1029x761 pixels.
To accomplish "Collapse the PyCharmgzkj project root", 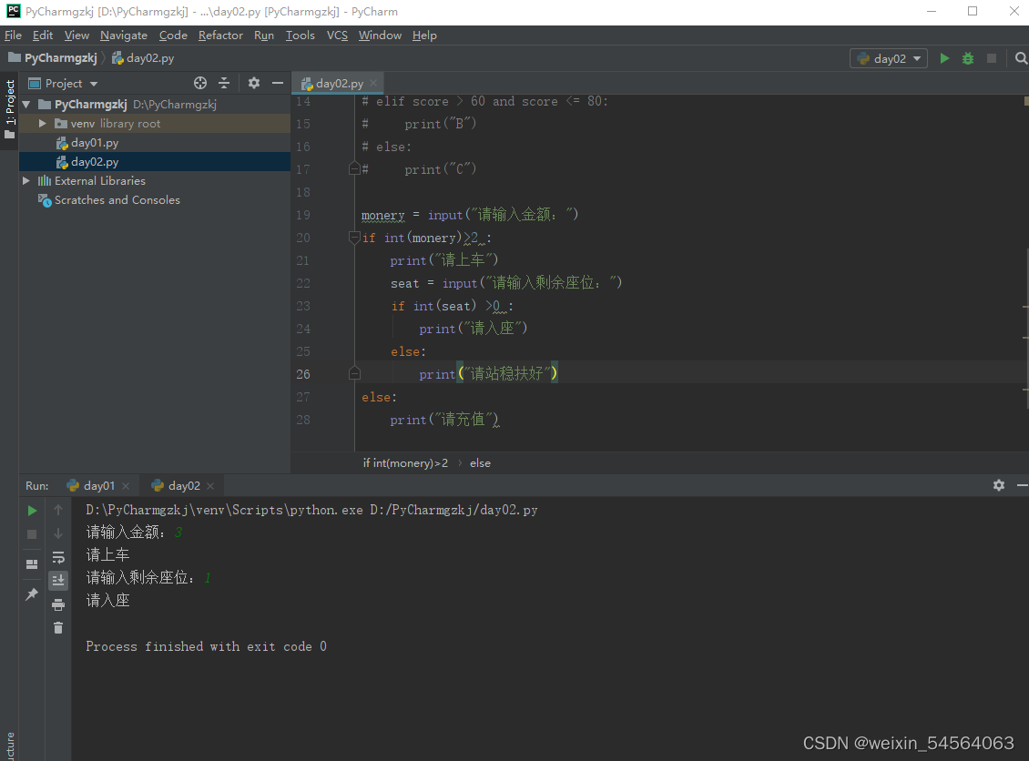I will pyautogui.click(x=26, y=105).
